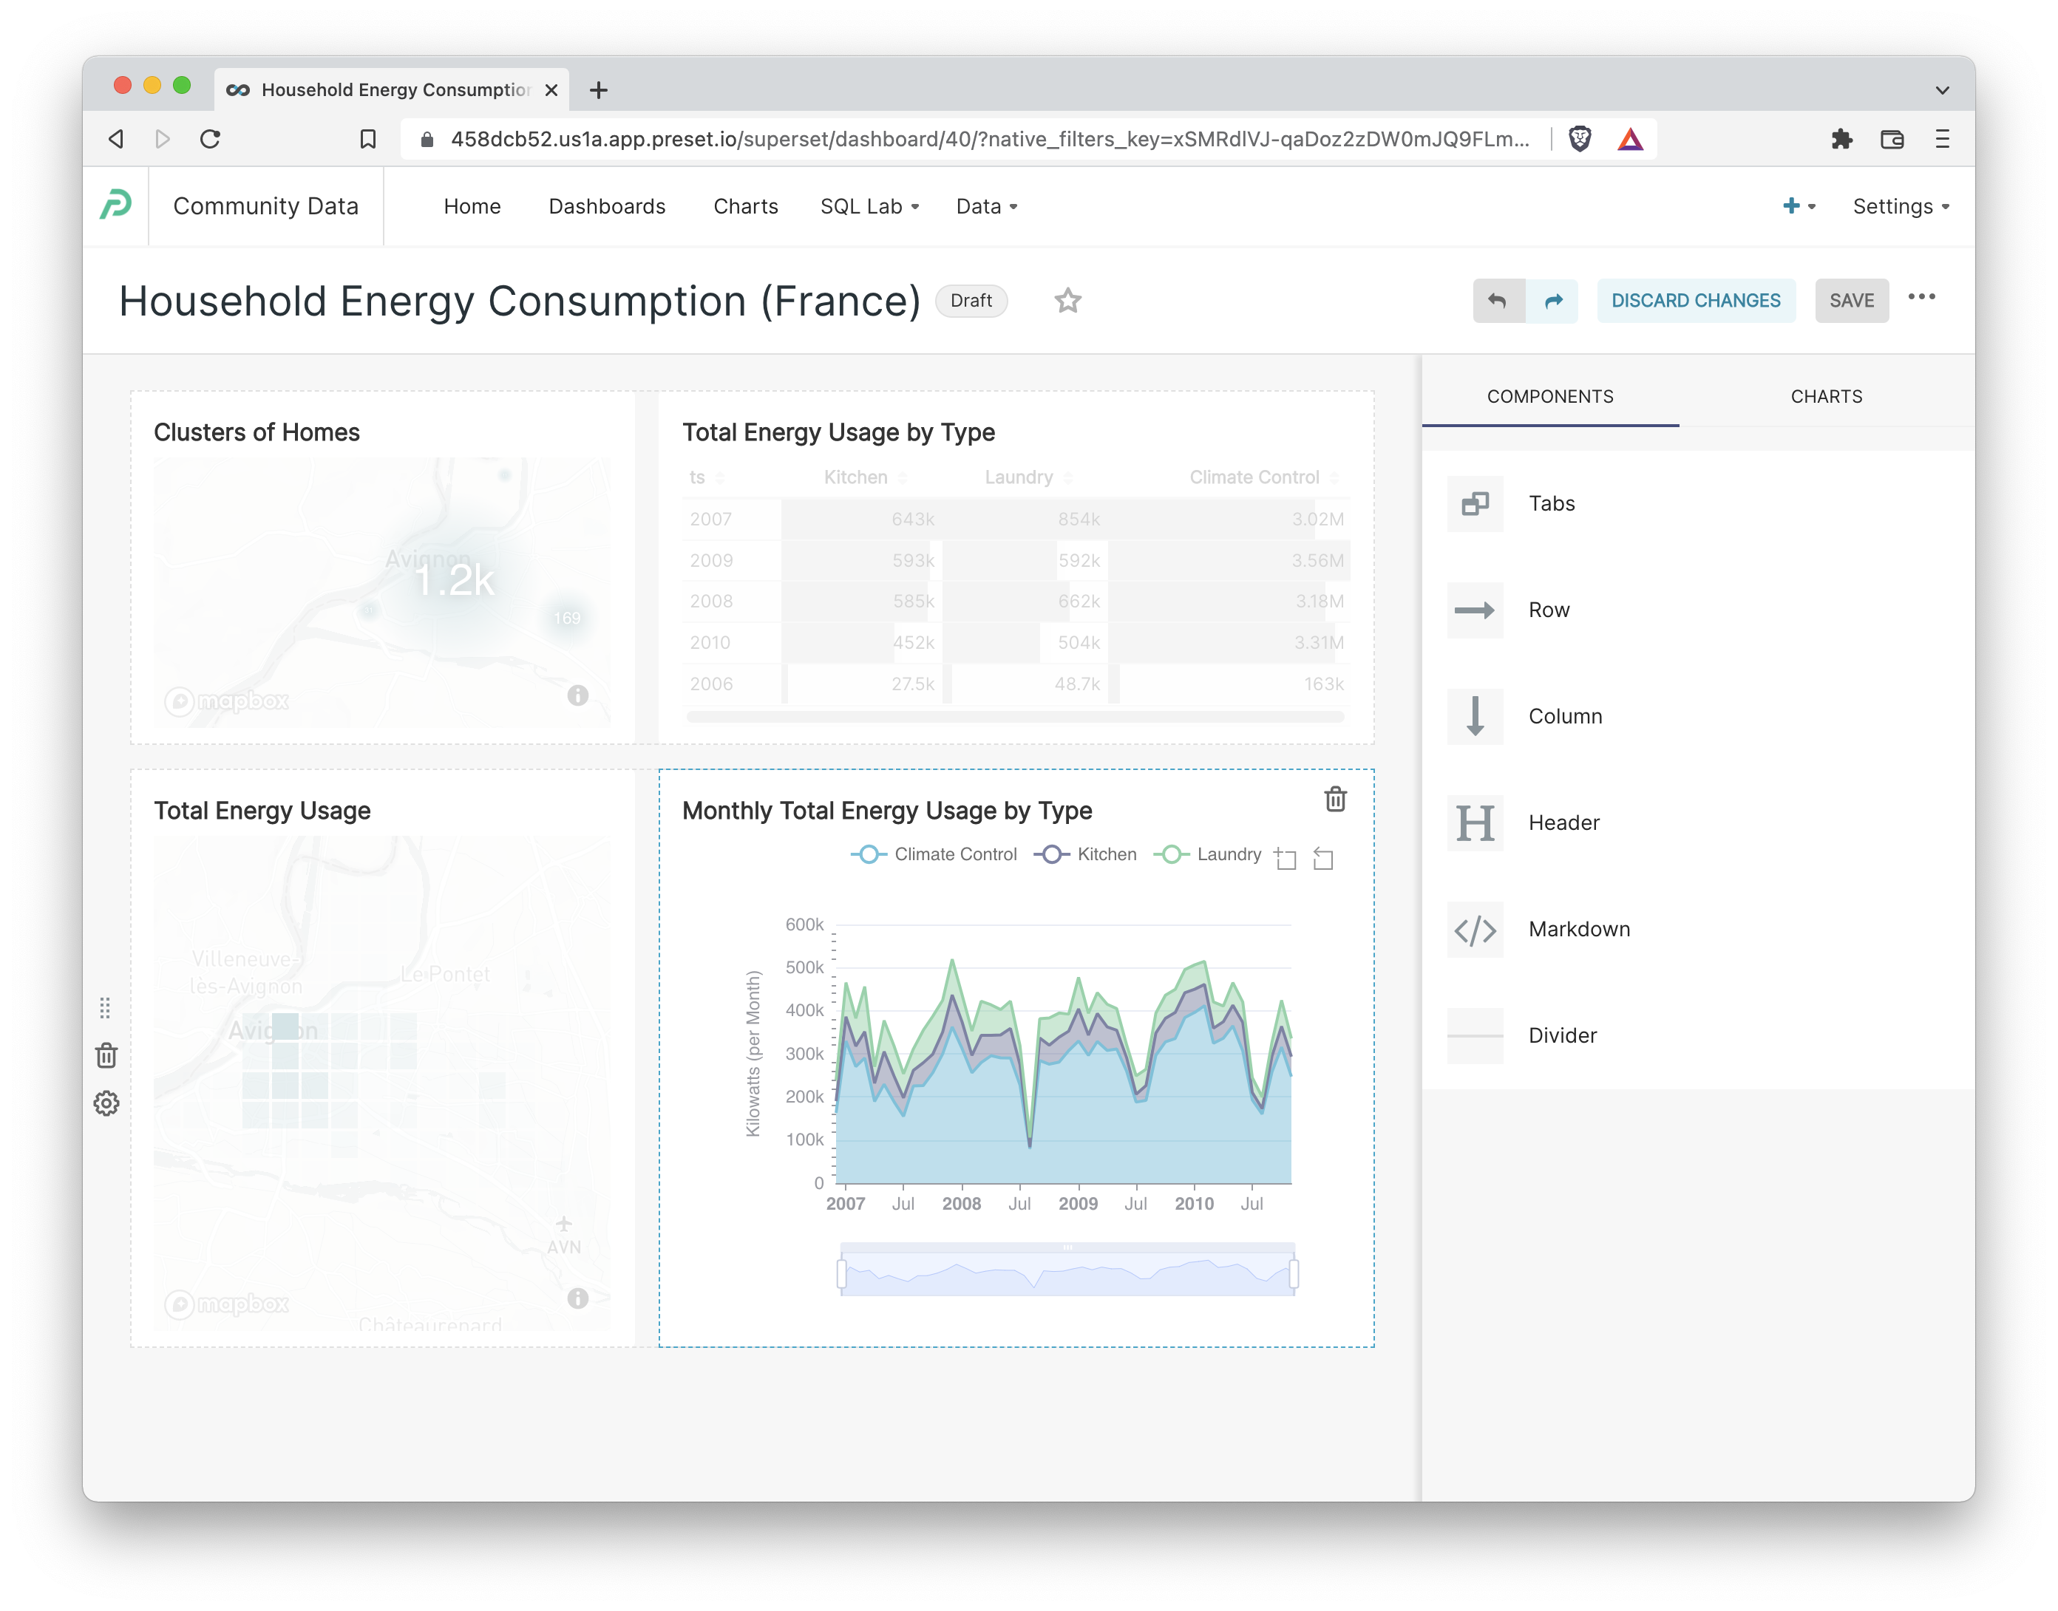This screenshot has height=1611, width=2058.
Task: Delete the Monthly Total Energy chart
Action: point(1334,799)
